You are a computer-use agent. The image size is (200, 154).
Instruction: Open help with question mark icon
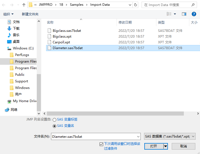point(194,14)
